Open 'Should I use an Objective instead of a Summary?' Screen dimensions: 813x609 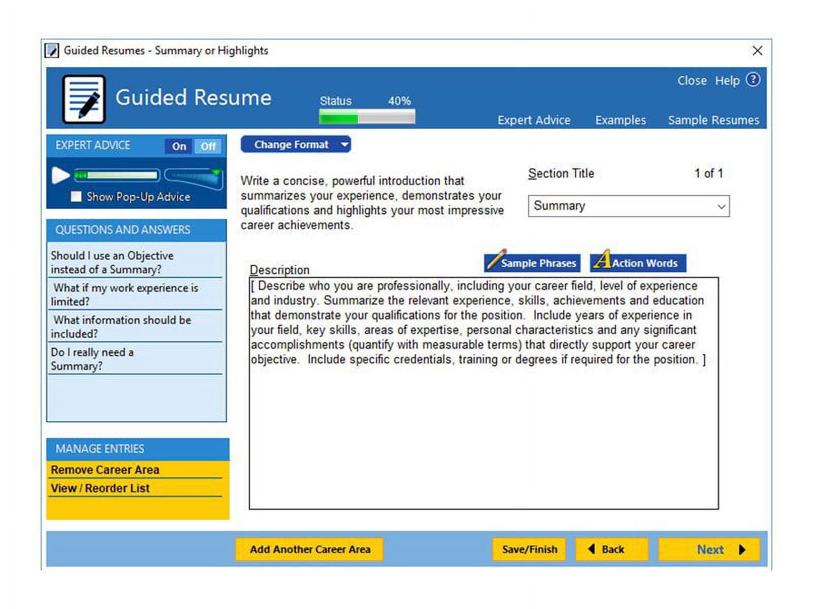click(x=136, y=262)
